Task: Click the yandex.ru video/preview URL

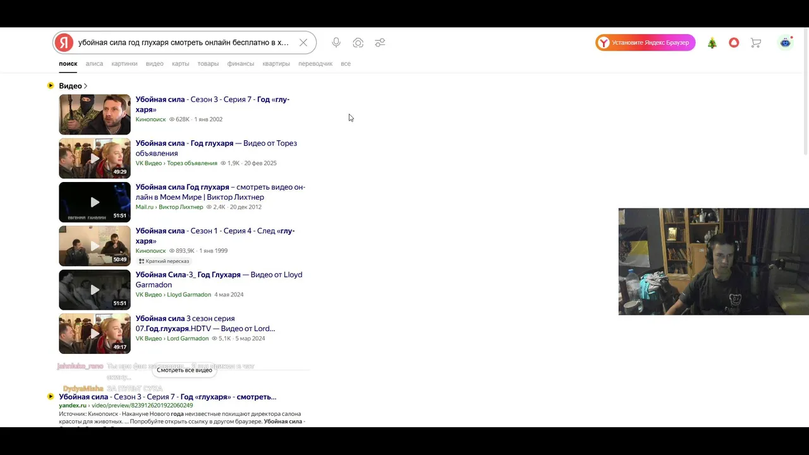Action: coord(126,406)
